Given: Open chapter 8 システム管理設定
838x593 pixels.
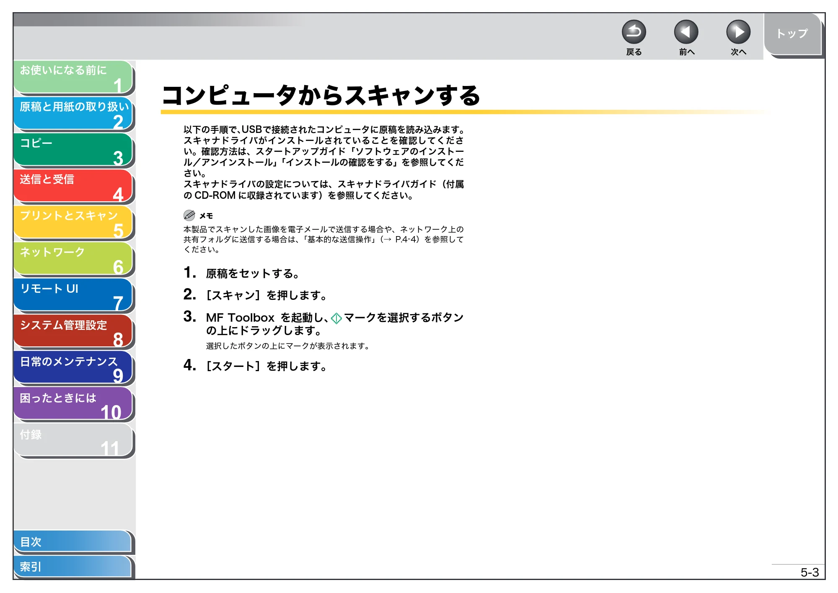Looking at the screenshot, I should 73,332.
